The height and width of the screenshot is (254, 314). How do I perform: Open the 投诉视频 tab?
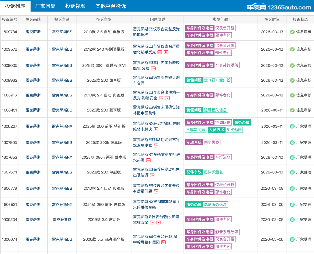pos(75,6)
